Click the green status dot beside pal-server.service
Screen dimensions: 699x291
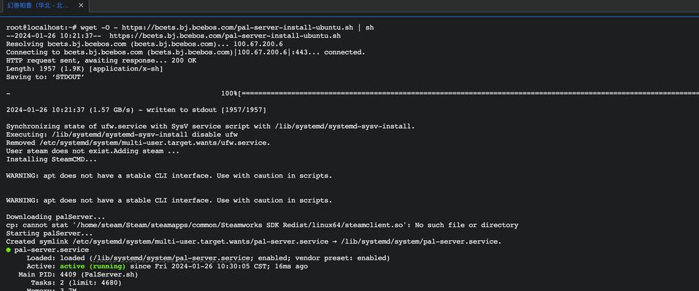pyautogui.click(x=9, y=250)
